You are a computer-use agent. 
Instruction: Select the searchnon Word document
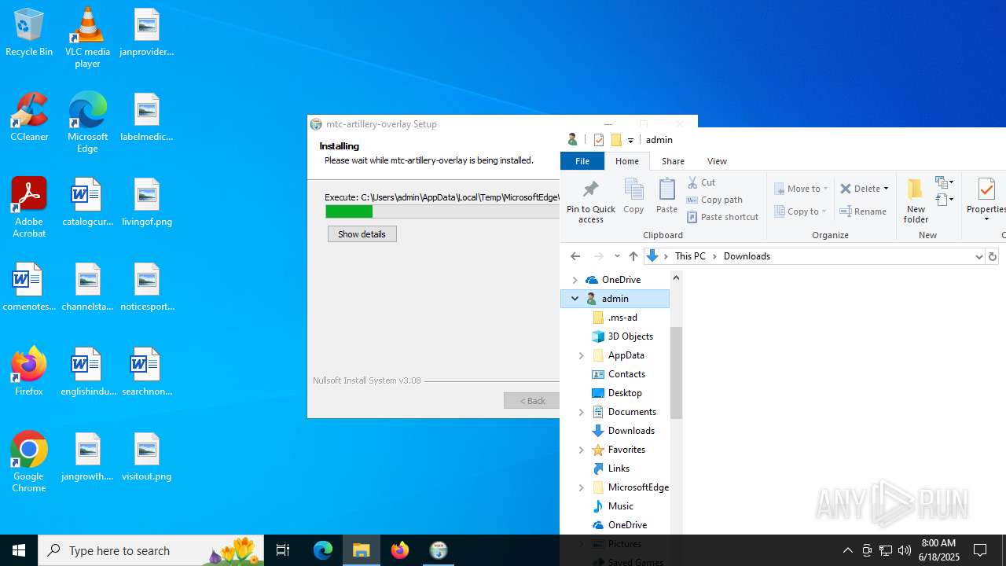coord(147,373)
